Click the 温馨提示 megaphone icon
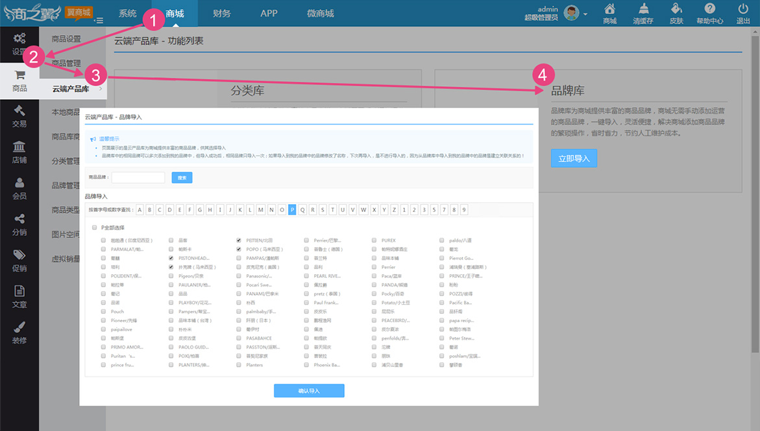The image size is (760, 431). click(x=93, y=139)
